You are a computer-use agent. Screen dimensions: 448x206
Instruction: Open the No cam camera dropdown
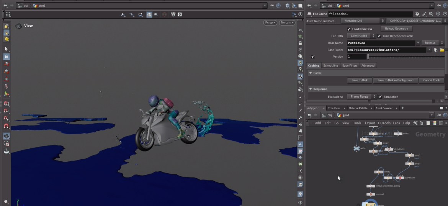[x=287, y=23]
